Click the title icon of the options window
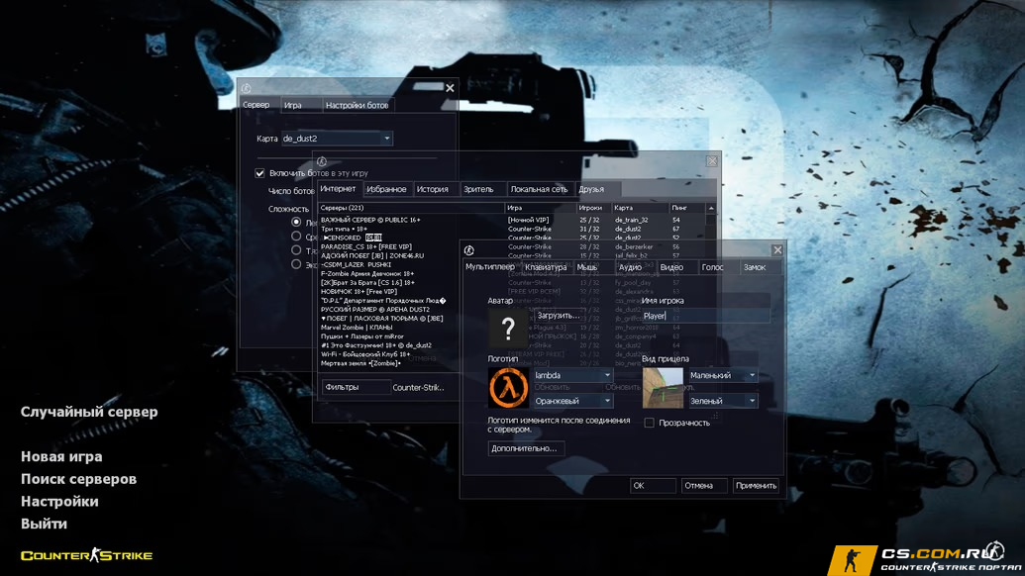The width and height of the screenshot is (1025, 576). click(x=468, y=250)
